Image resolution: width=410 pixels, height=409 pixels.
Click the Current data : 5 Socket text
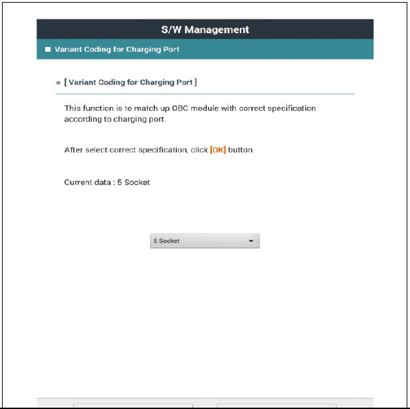click(107, 182)
